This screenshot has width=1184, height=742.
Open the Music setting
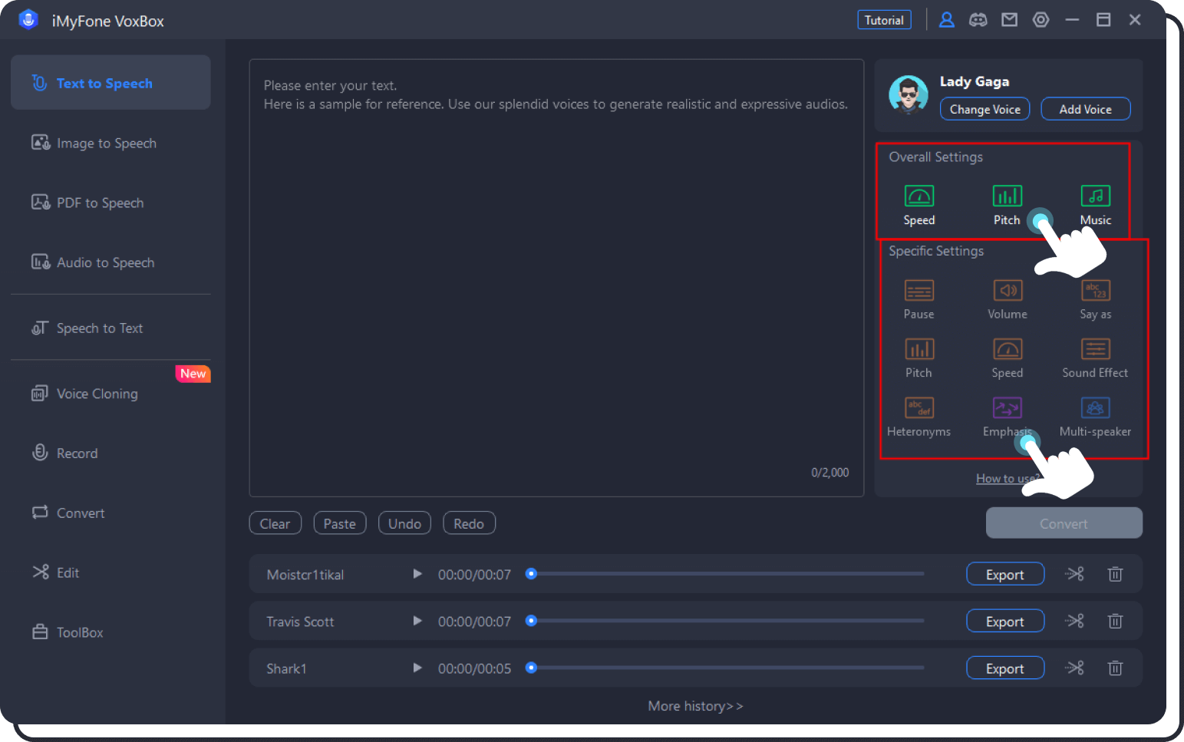pos(1095,206)
